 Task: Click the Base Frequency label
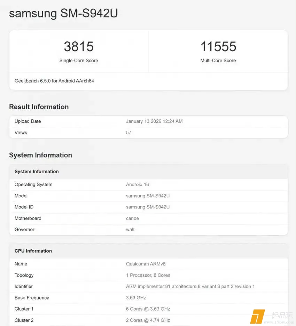point(32,298)
